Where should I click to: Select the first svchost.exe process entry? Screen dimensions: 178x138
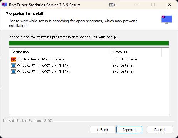[x=123, y=65]
